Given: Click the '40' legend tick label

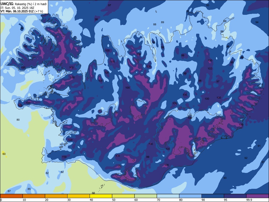Looking at the screenshot, I should pos(91,200).
